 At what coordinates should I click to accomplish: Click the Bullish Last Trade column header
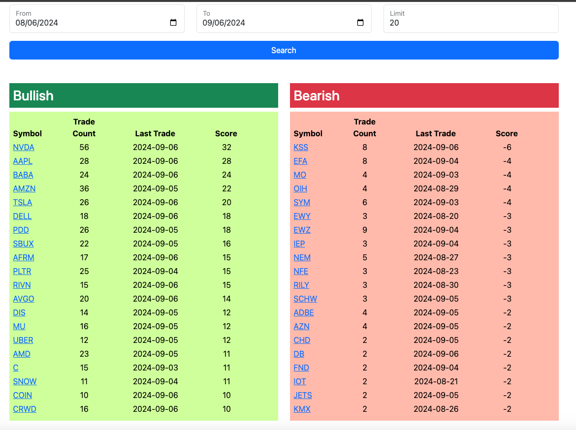[155, 134]
